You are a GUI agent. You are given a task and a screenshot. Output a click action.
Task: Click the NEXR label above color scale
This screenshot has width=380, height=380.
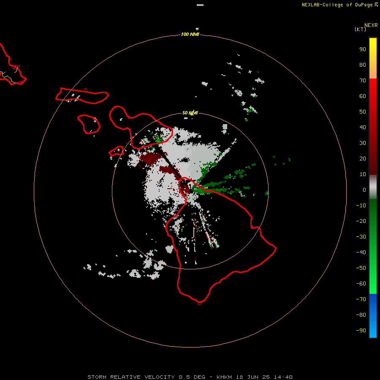(x=371, y=25)
